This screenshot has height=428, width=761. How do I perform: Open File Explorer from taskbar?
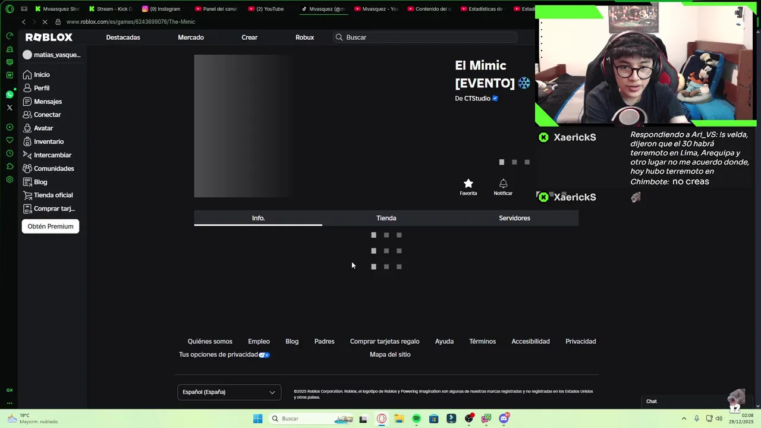(399, 418)
